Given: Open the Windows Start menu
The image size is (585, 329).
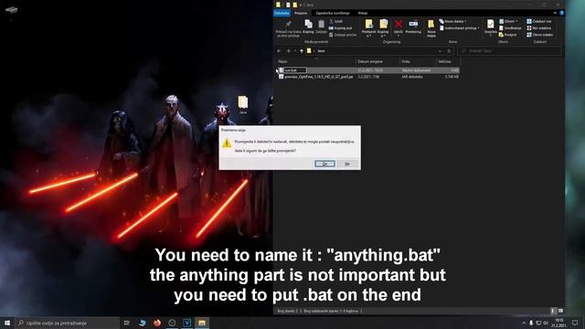Looking at the screenshot, I should [7, 323].
